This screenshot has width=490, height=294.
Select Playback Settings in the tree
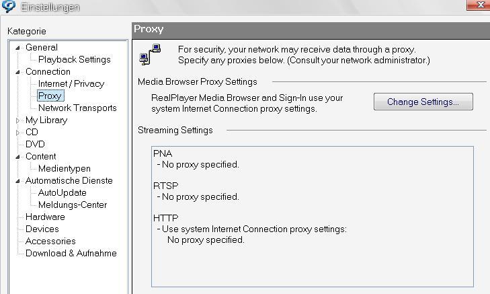click(x=75, y=59)
